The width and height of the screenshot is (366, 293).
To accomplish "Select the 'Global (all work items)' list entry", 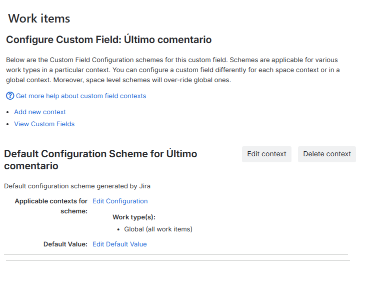I will pos(158,229).
